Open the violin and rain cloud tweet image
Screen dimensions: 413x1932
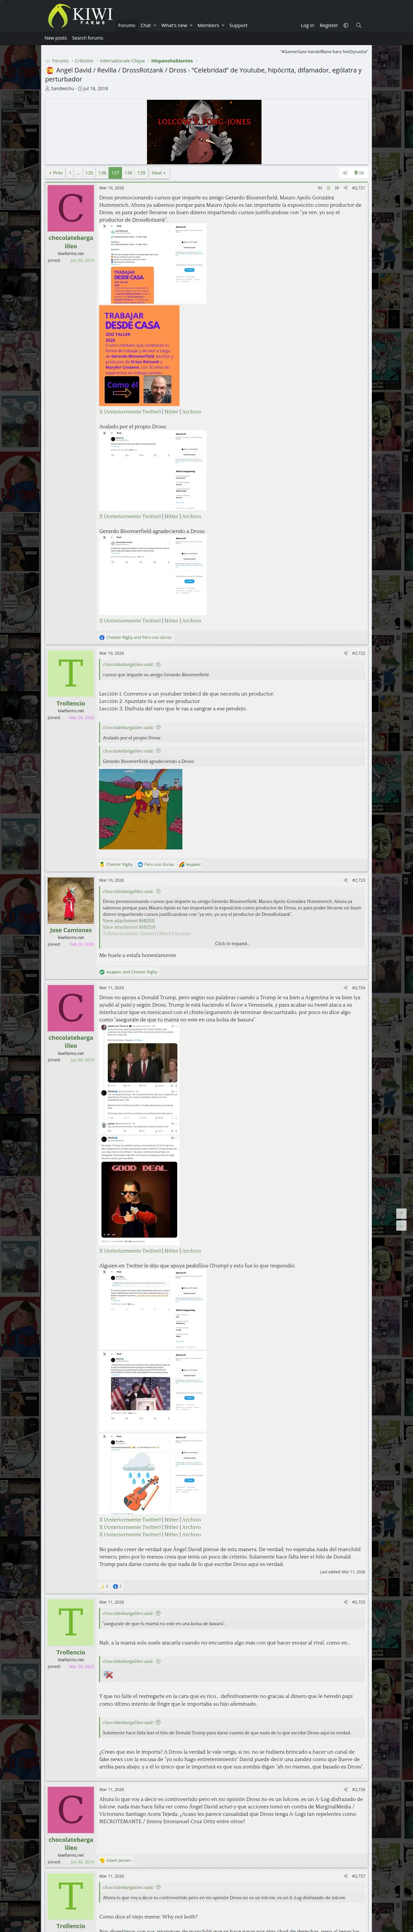(152, 1474)
